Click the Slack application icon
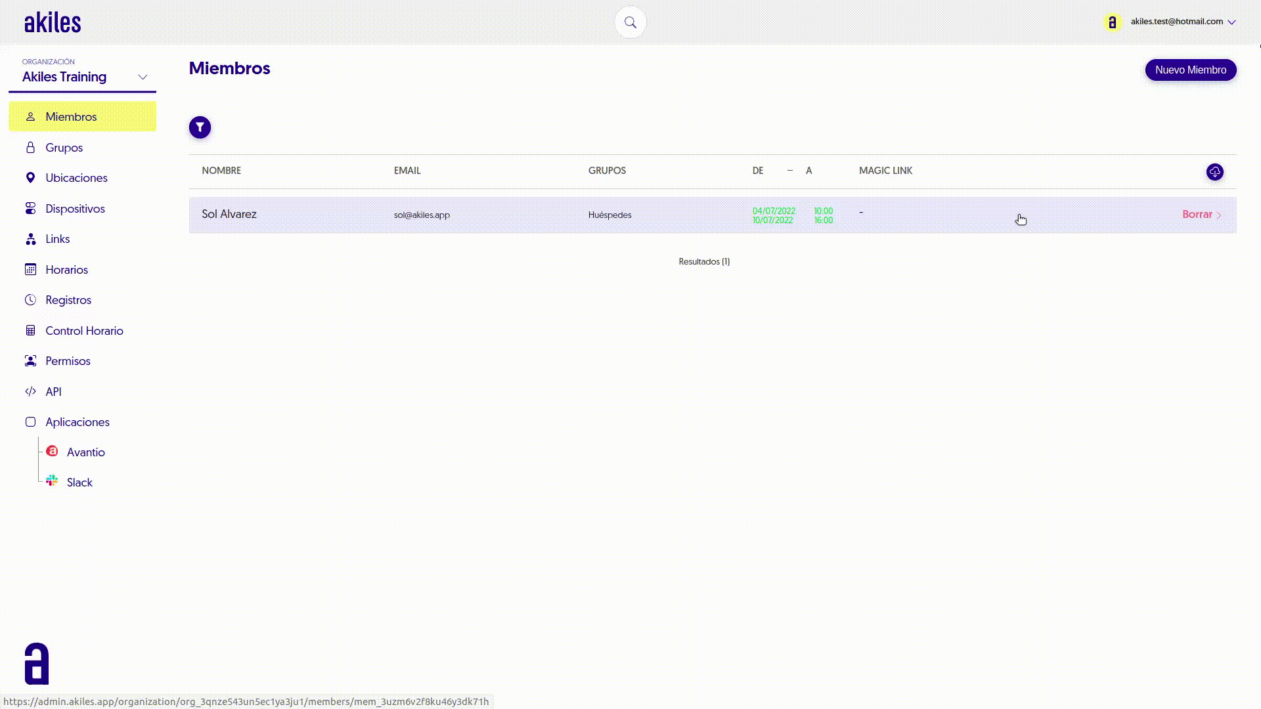Viewport: 1261px width, 709px height. (52, 481)
